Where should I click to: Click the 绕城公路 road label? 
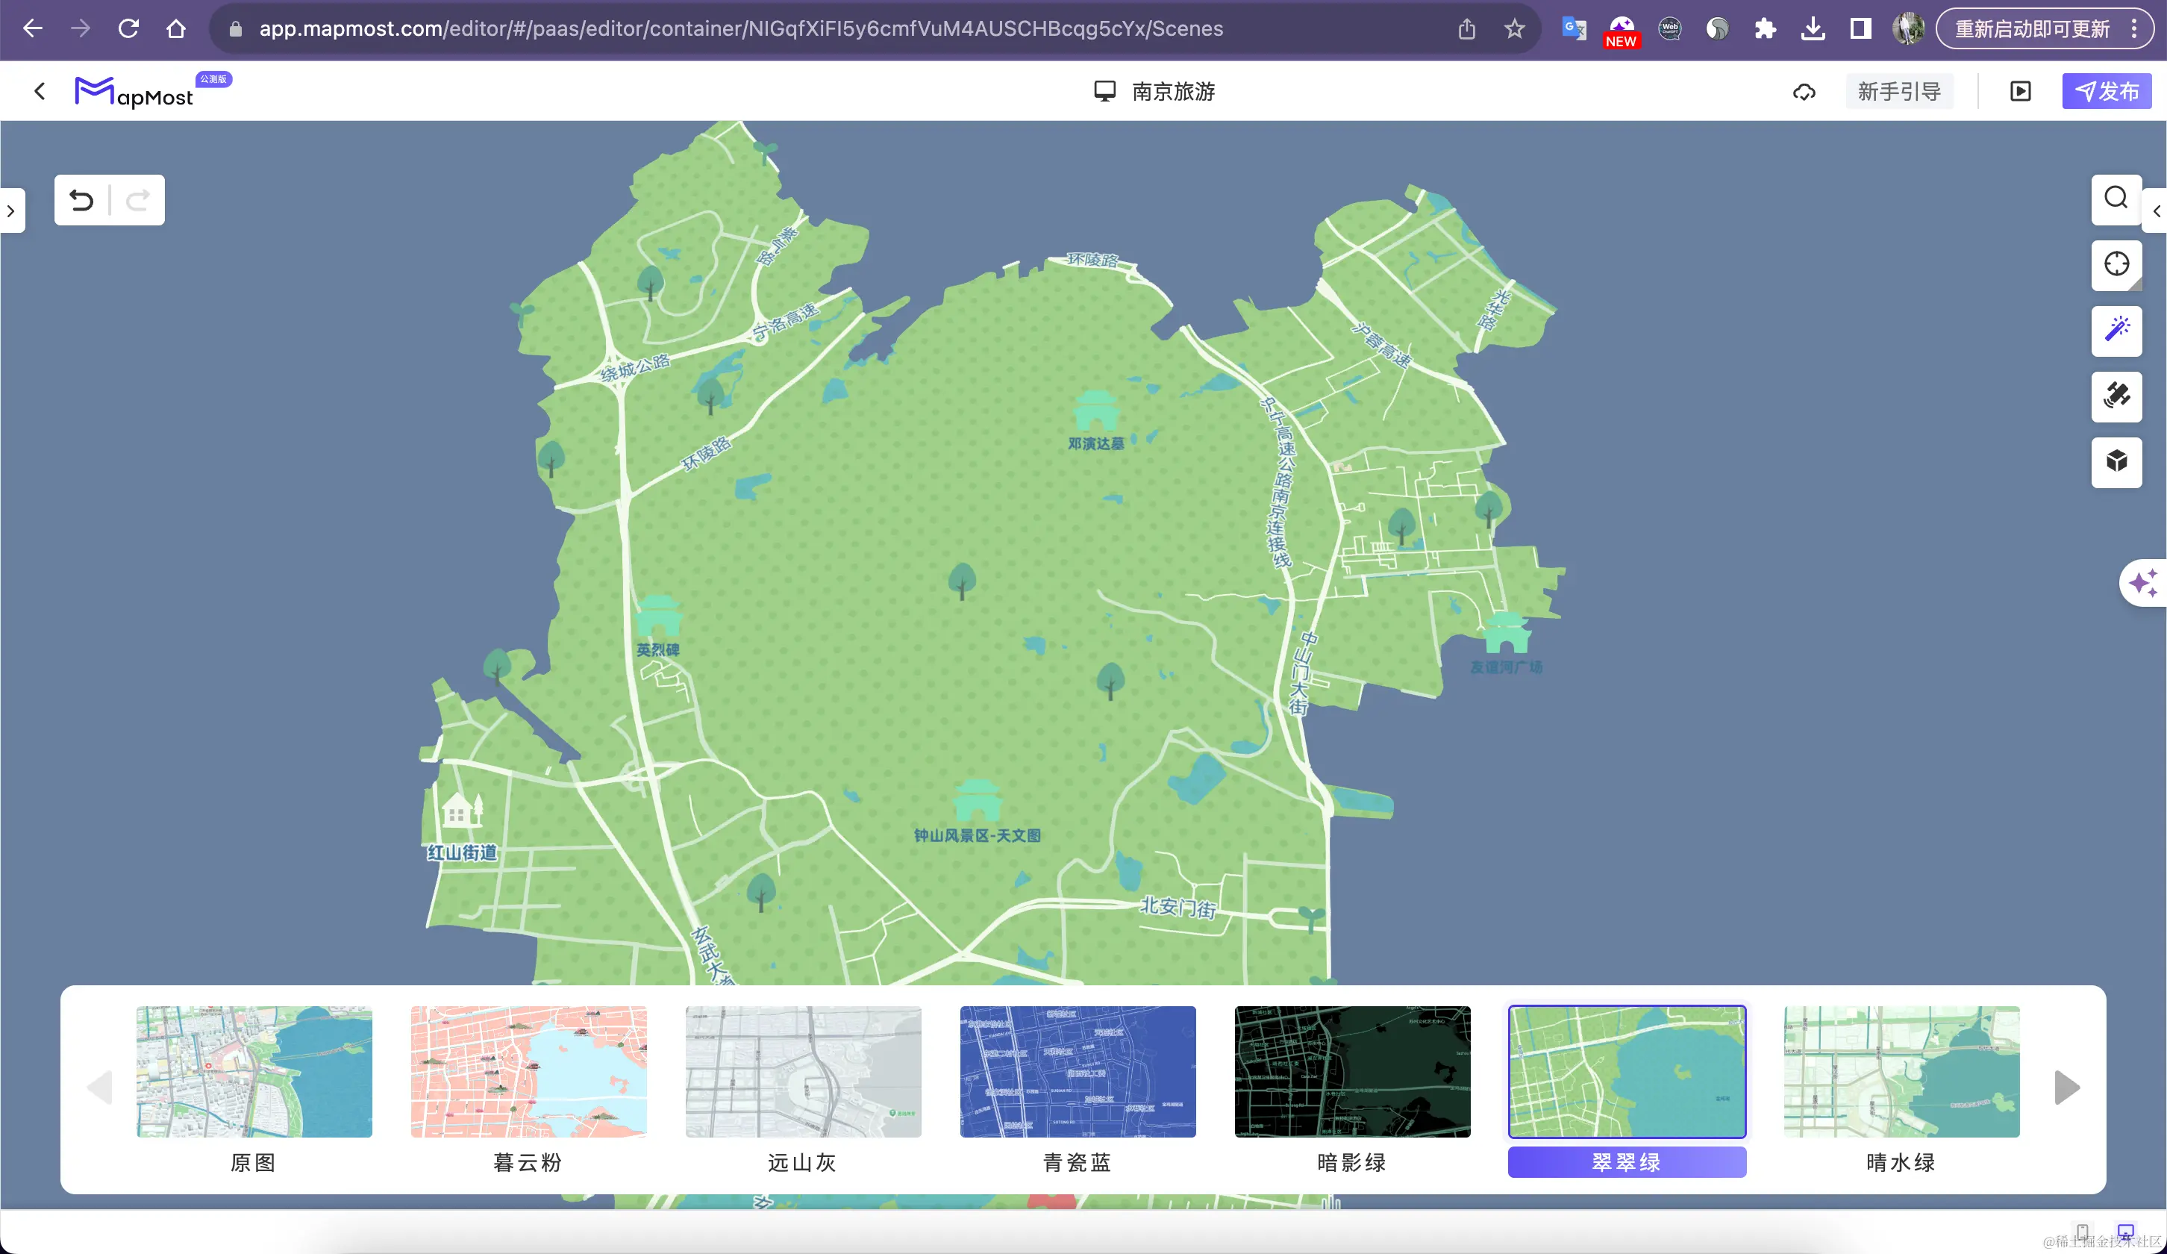634,368
